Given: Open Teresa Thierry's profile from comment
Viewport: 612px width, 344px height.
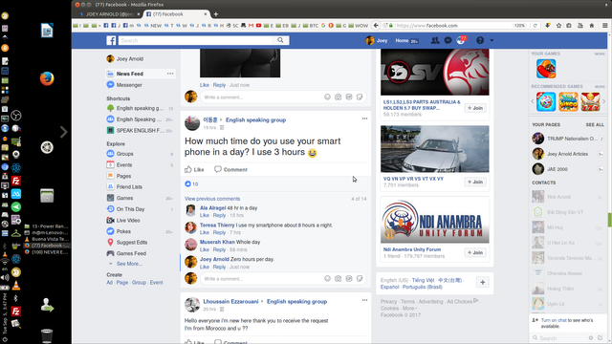Looking at the screenshot, I should 217,226.
